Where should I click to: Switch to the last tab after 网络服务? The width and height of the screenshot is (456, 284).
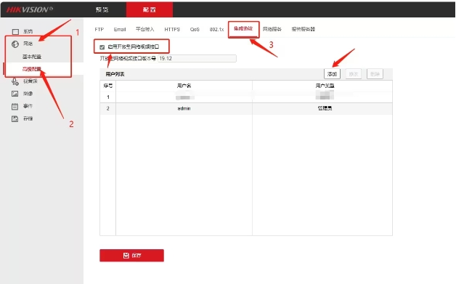tap(304, 29)
